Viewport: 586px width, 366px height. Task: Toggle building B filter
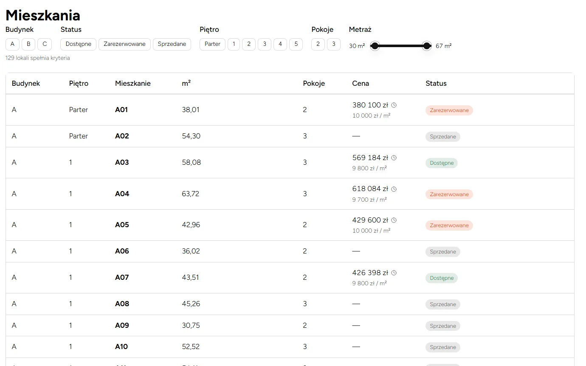point(28,44)
